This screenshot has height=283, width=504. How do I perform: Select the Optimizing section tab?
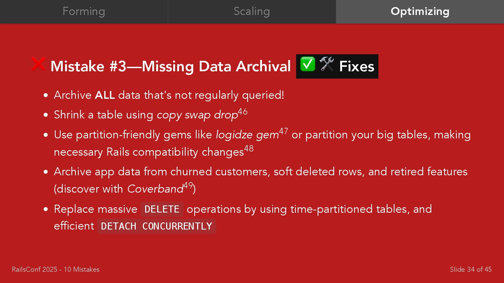tap(420, 12)
